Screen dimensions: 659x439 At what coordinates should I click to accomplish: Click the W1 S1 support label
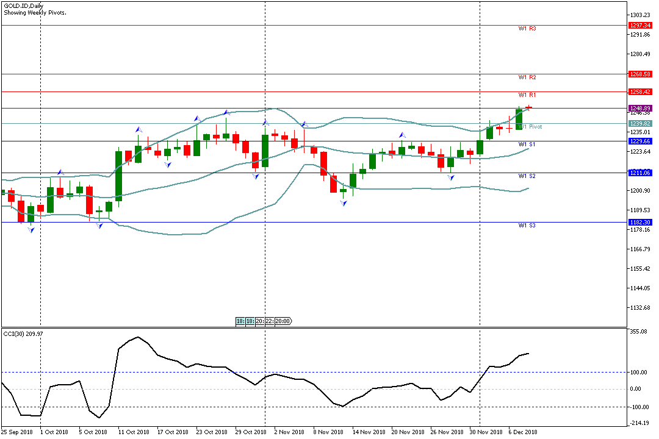click(527, 145)
